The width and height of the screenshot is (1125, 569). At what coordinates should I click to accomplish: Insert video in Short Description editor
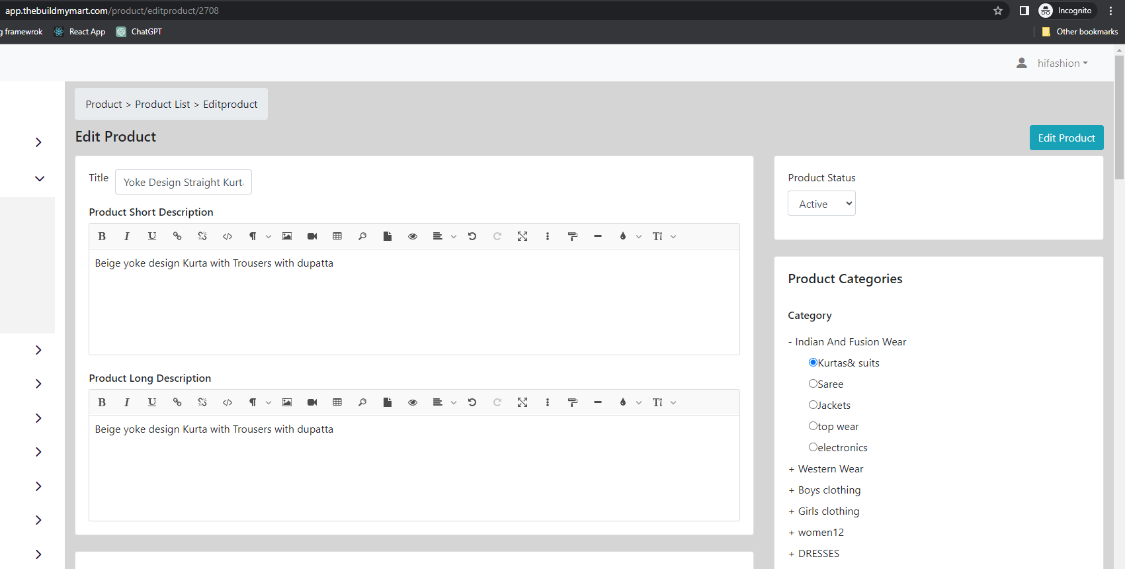[312, 236]
